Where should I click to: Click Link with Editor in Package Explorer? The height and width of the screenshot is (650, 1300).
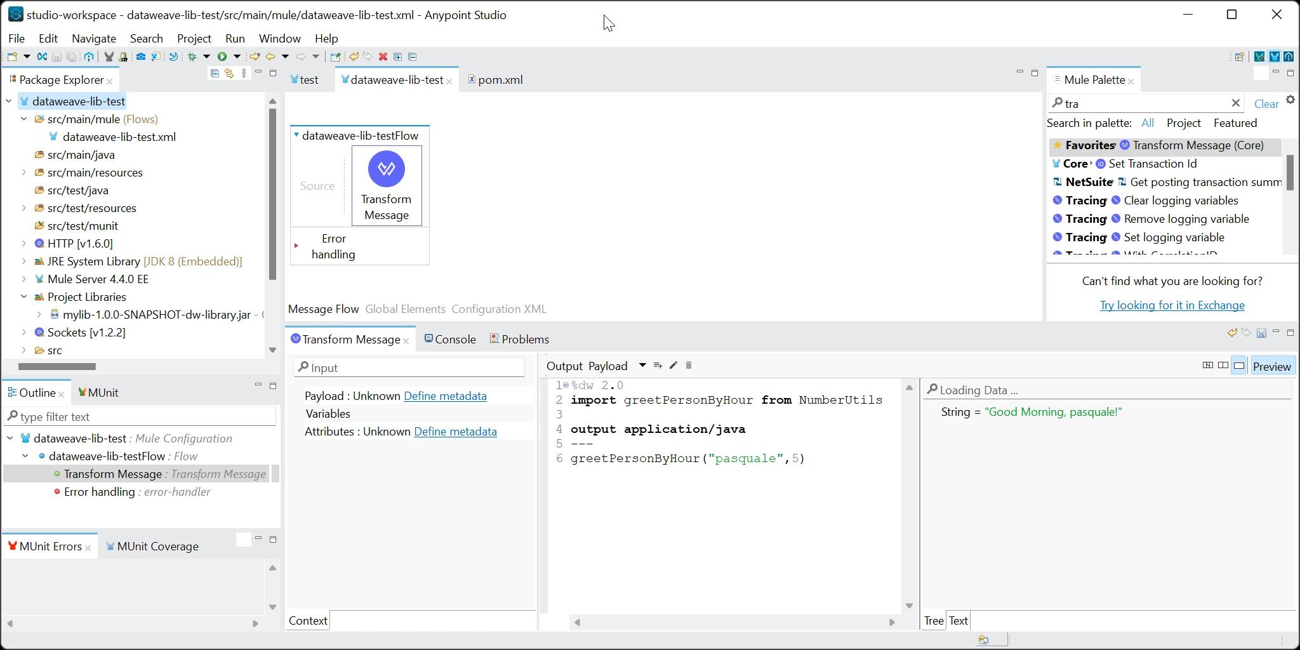(229, 74)
